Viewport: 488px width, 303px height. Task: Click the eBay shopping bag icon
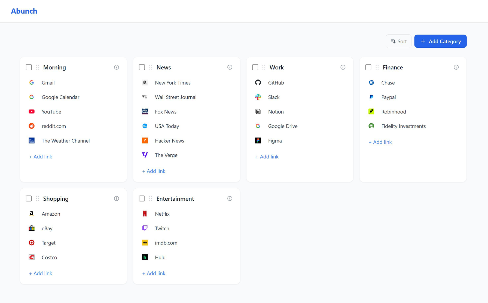32,228
